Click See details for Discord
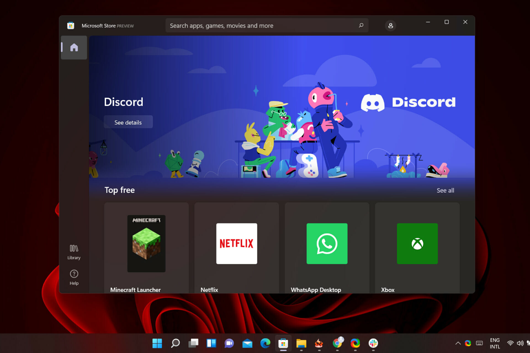The height and width of the screenshot is (353, 530). (128, 122)
